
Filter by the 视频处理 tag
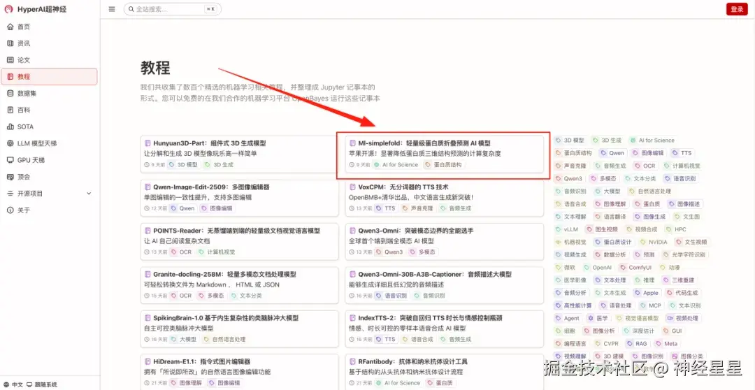pyautogui.click(x=682, y=318)
